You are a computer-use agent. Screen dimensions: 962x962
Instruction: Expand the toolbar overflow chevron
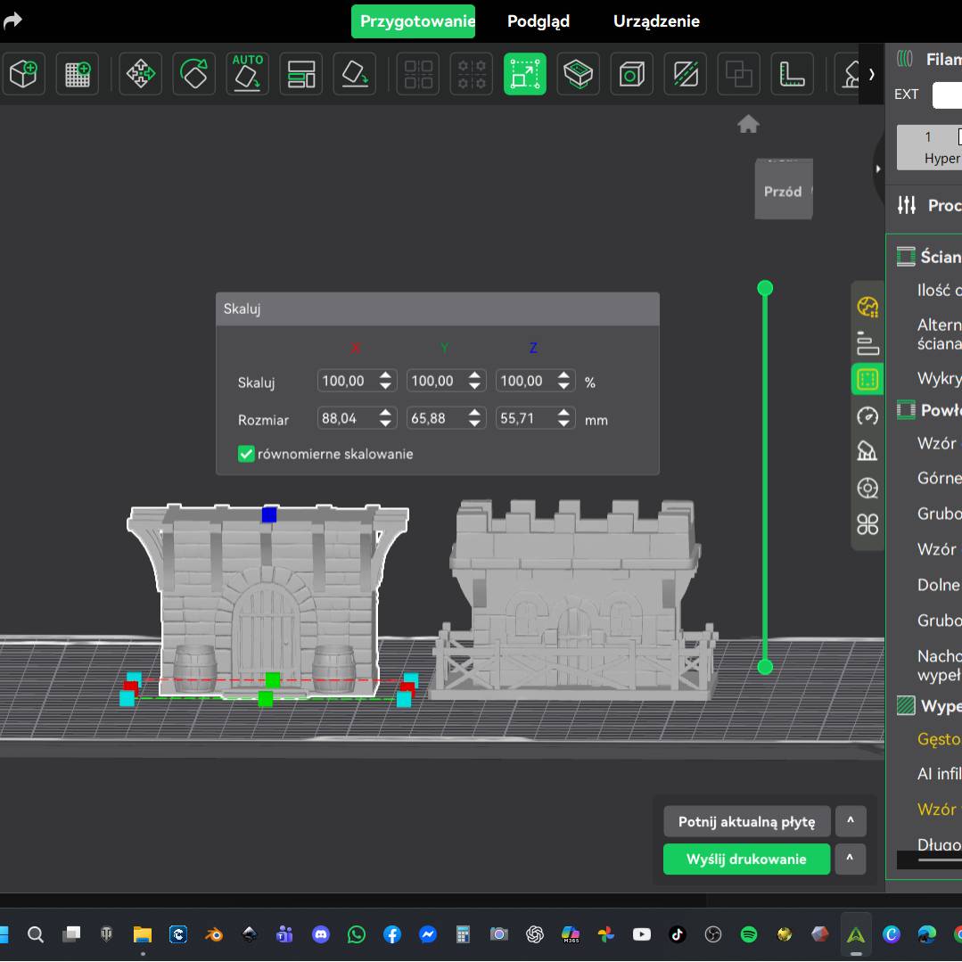[x=871, y=74]
